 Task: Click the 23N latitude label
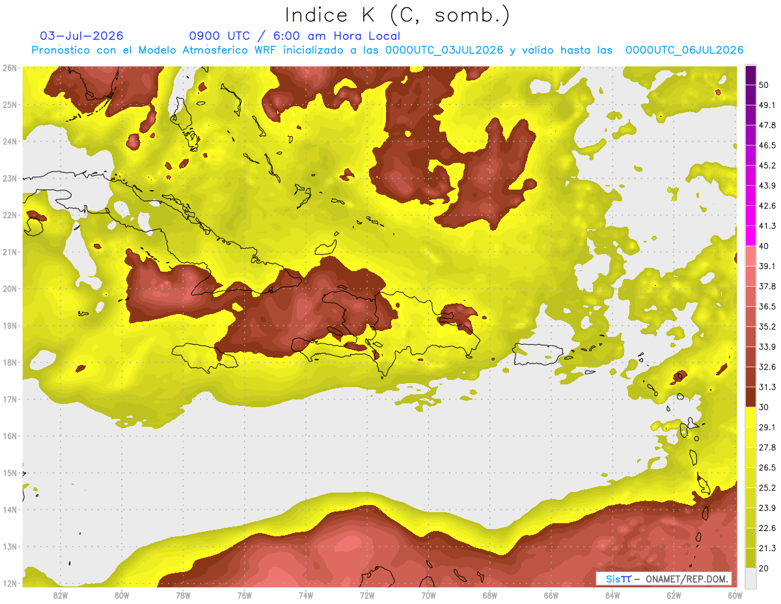click(x=10, y=178)
